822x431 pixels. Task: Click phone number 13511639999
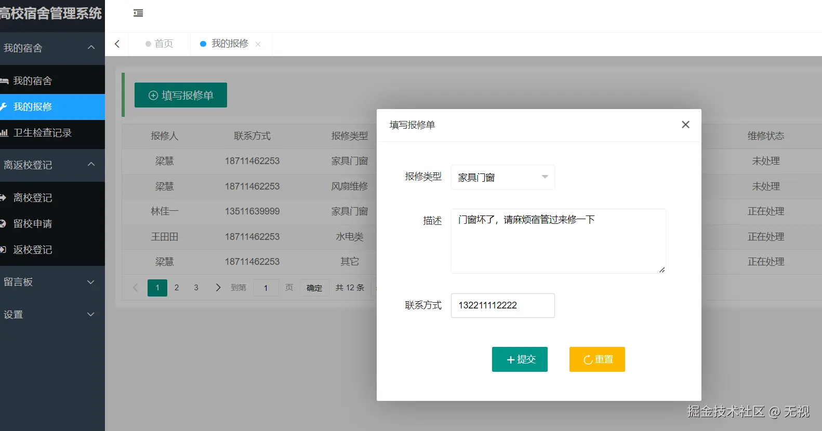tap(252, 211)
